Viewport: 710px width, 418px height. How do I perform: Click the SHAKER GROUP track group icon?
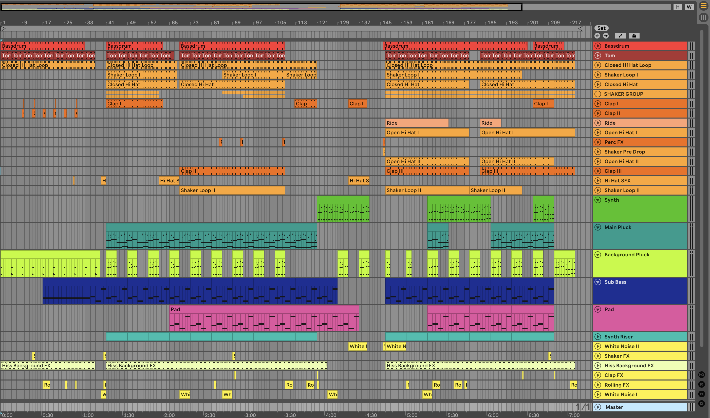[597, 94]
